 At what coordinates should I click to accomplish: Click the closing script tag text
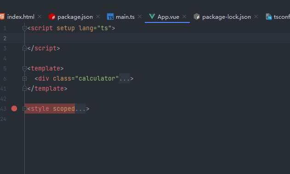tap(44, 48)
